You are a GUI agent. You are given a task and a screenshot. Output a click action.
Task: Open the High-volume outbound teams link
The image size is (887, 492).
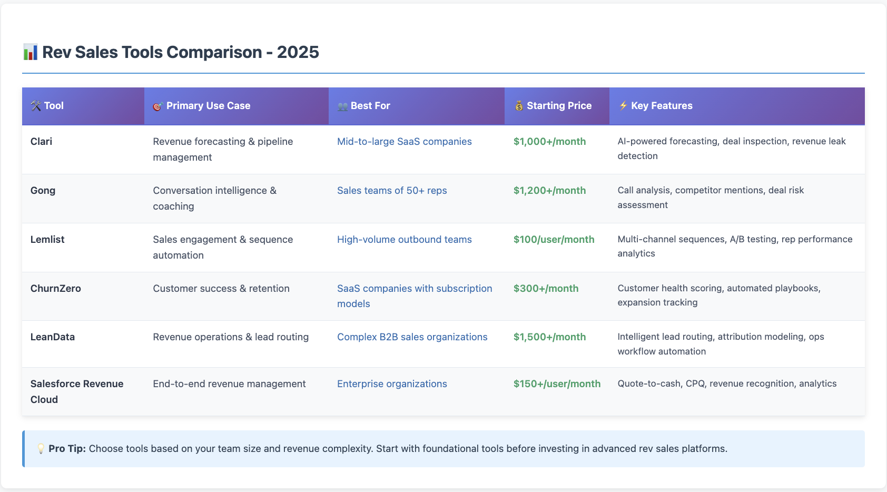click(405, 240)
